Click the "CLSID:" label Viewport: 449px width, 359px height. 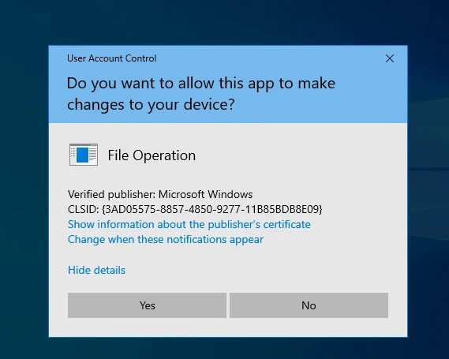[x=83, y=209]
